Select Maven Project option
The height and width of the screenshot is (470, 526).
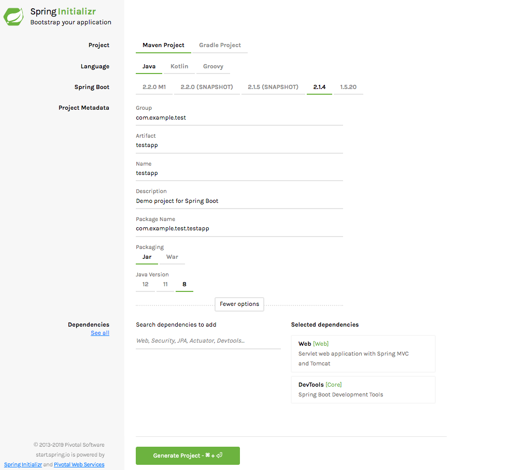[163, 45]
